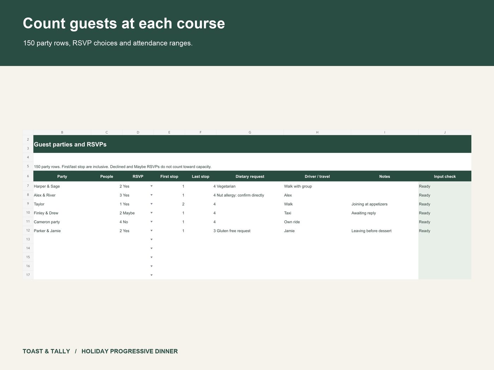Image resolution: width=494 pixels, height=370 pixels.
Task: Select the Awaiting reply note
Action: point(385,213)
